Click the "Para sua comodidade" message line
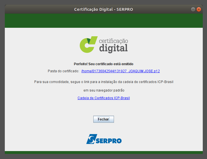207x159 pixels. point(103,82)
